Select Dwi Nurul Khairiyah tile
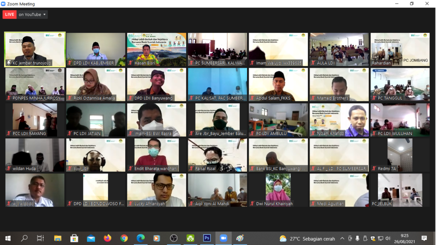This screenshot has width=436, height=245. pos(278,190)
